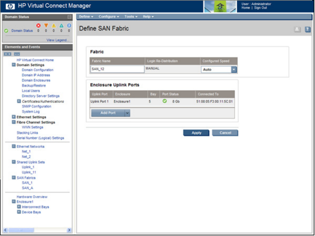The width and height of the screenshot is (315, 236).
Task: Click the Apply button
Action: click(196, 133)
